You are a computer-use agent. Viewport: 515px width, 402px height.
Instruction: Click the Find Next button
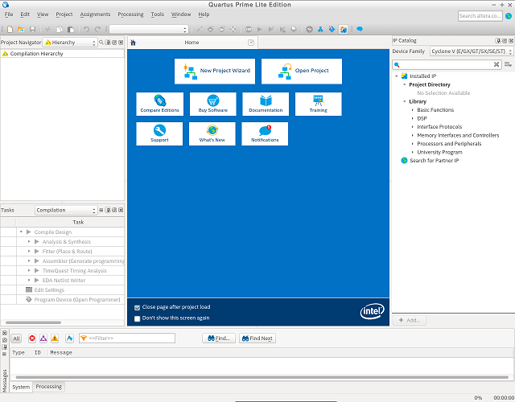pyautogui.click(x=257, y=338)
